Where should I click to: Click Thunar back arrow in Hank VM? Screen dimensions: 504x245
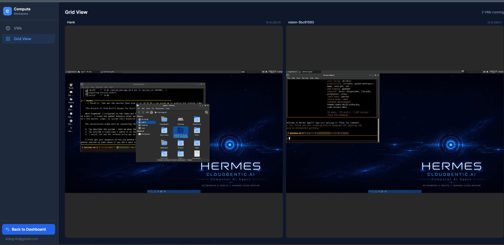pyautogui.click(x=139, y=112)
